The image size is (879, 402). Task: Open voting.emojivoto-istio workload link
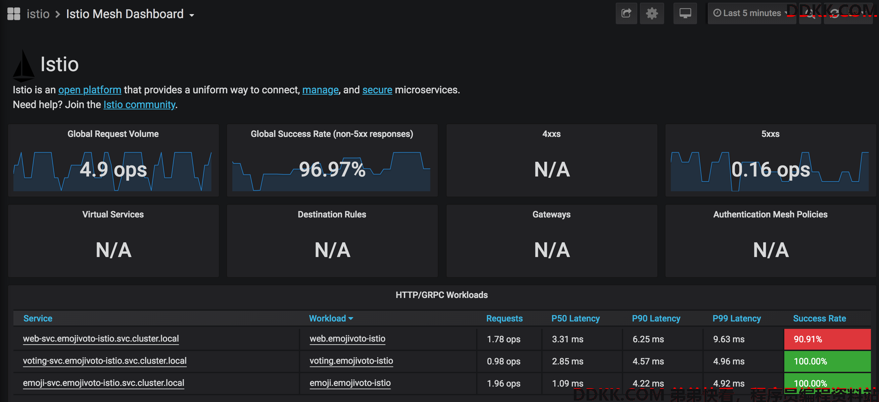(351, 361)
